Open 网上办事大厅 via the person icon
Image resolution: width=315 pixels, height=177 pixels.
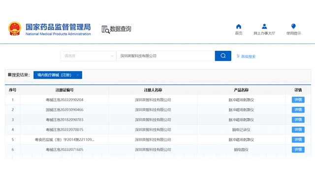[264, 26]
